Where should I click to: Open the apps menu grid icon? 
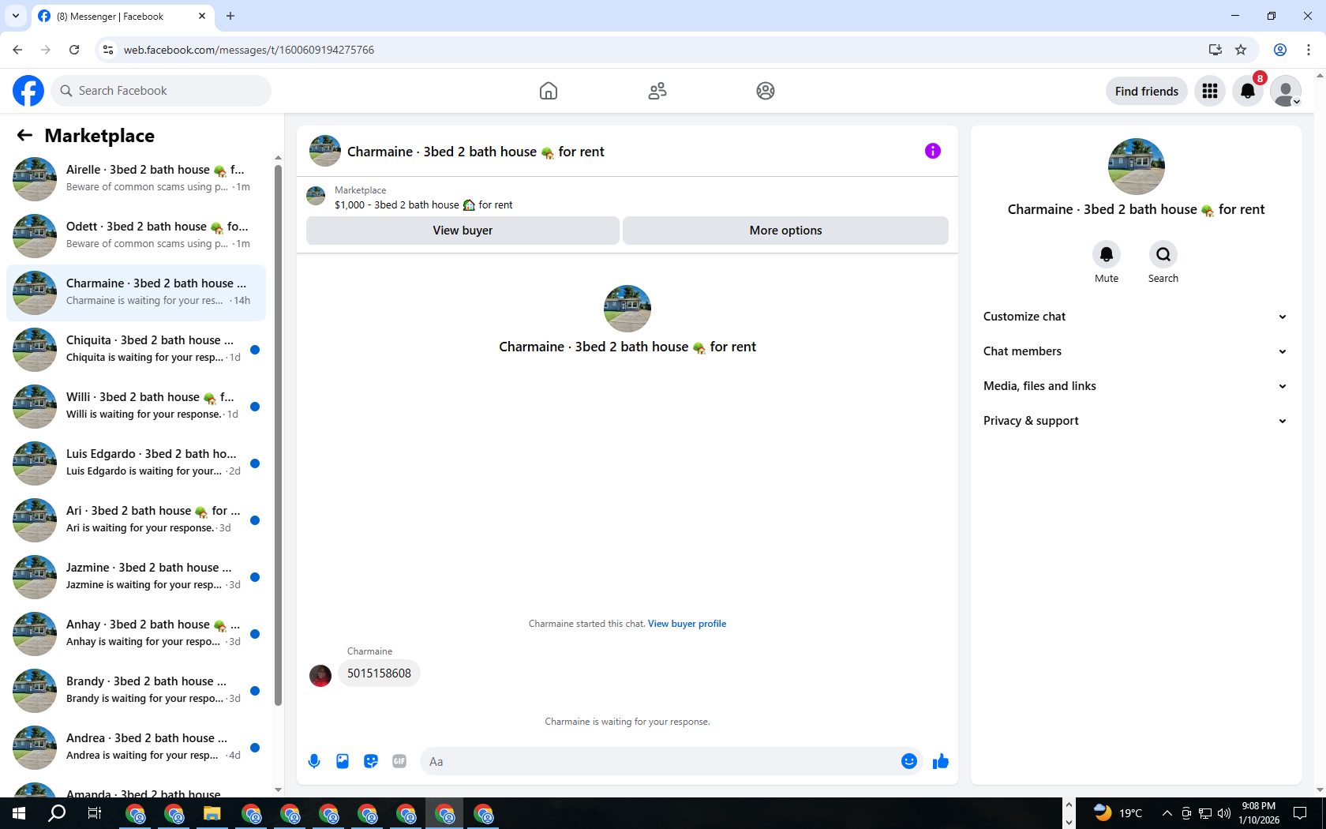pyautogui.click(x=1210, y=91)
